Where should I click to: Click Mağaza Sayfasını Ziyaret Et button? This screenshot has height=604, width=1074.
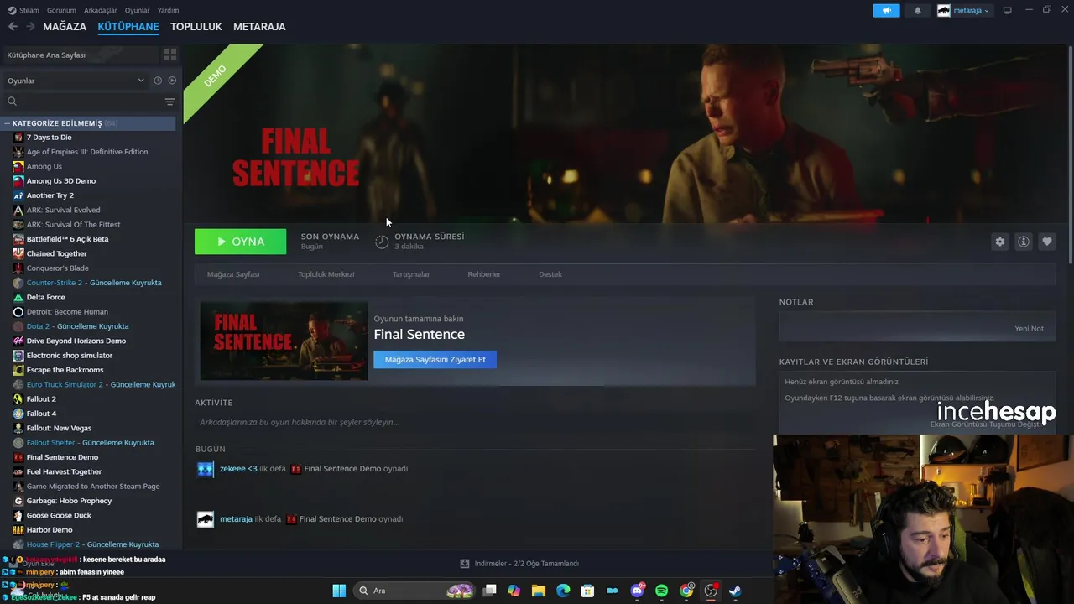[435, 360]
